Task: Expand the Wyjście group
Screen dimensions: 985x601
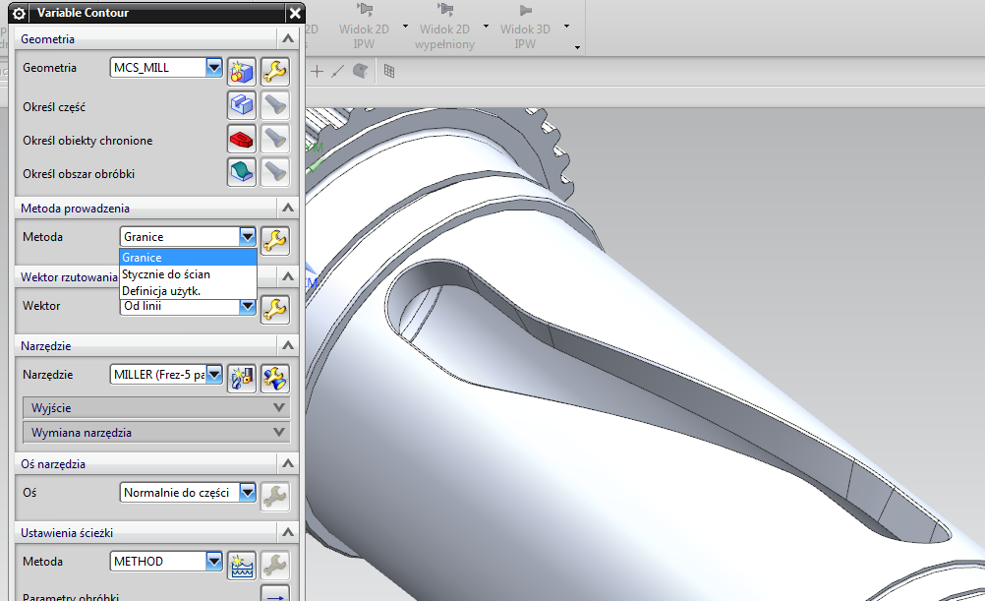Action: pyautogui.click(x=156, y=408)
